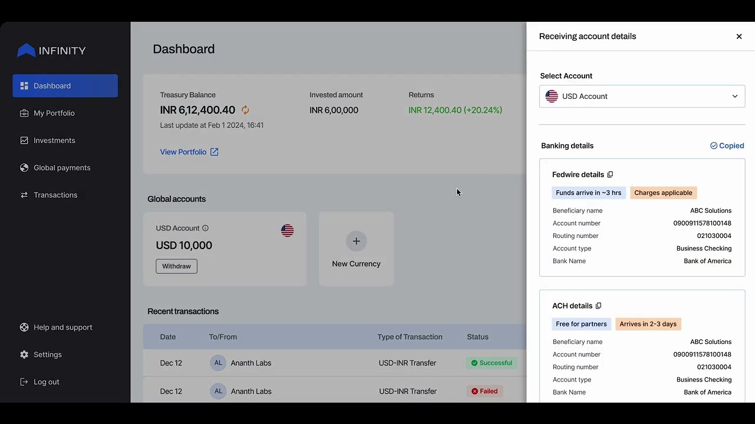The width and height of the screenshot is (755, 424).
Task: Click the US flag in account selector
Action: click(552, 97)
